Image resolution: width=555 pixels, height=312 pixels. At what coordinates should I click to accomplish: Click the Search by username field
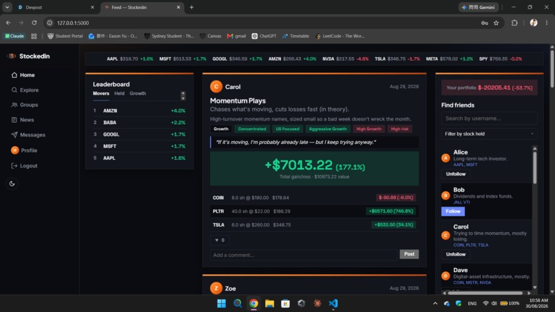489,118
